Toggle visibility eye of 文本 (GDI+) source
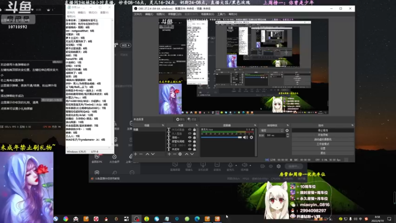 190,145
